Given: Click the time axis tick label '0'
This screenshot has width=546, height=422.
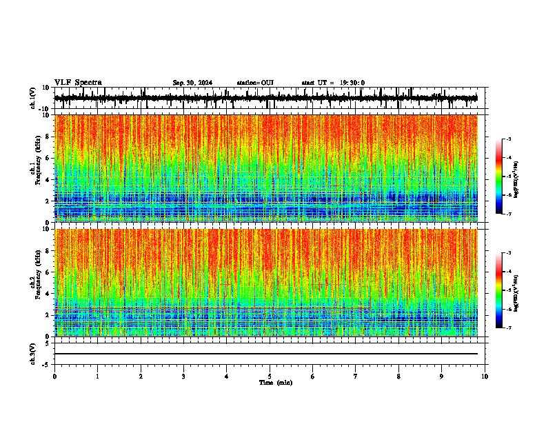Looking at the screenshot, I should (54, 376).
